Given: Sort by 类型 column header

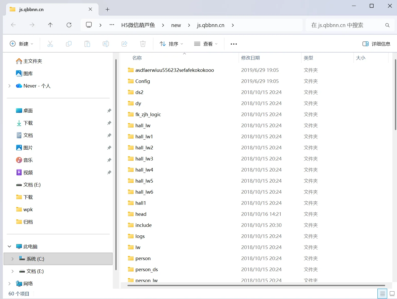Looking at the screenshot, I should 327,58.
